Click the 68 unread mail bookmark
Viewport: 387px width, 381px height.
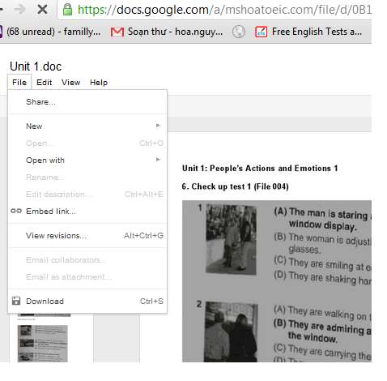(50, 32)
